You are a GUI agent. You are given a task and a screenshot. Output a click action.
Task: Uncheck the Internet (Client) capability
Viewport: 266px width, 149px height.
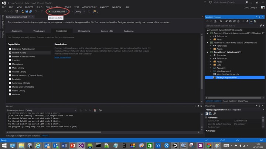point(10,53)
